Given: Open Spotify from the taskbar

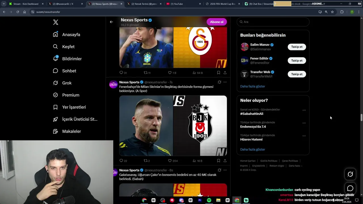Looking at the screenshot, I should pyautogui.click(x=209, y=200).
